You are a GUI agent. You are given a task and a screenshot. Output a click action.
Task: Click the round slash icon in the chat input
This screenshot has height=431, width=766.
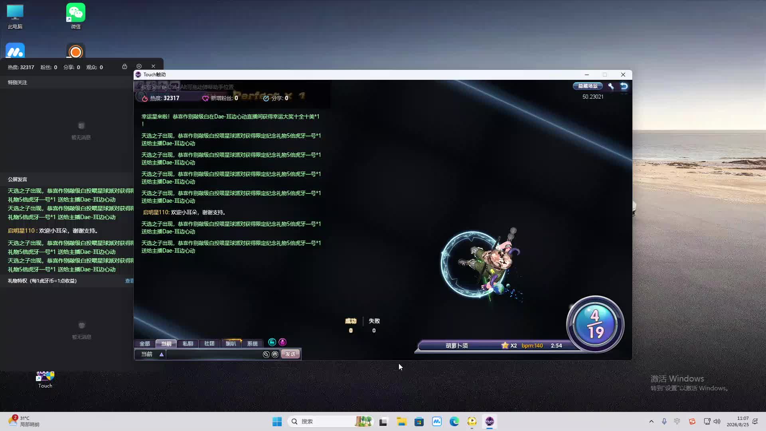pyautogui.click(x=266, y=354)
